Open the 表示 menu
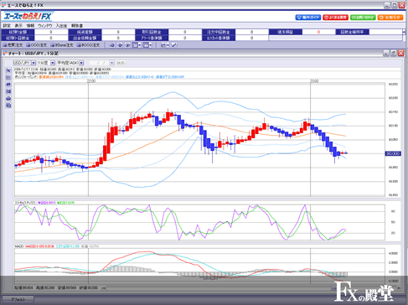The width and height of the screenshot is (408, 305). [18, 26]
